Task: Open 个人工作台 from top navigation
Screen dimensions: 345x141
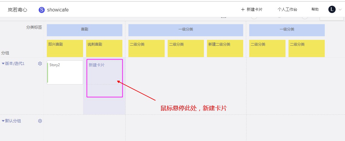Action: (287, 9)
